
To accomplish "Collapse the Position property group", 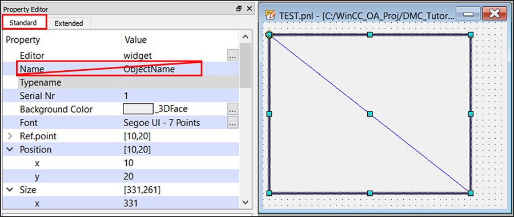I will click(x=10, y=150).
